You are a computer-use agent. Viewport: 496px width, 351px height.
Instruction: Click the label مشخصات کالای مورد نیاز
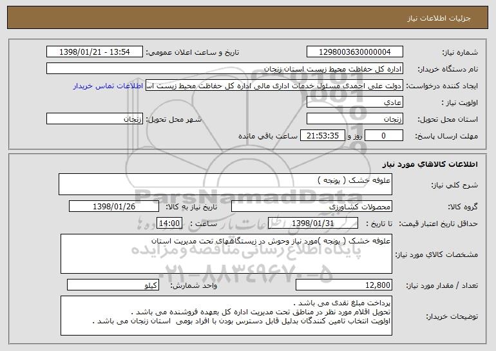pyautogui.click(x=437, y=254)
